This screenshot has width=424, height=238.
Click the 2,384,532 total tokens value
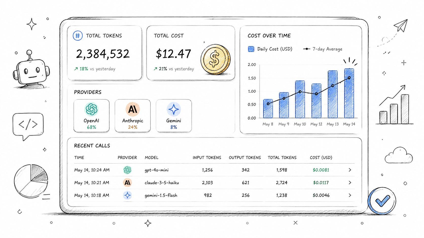pyautogui.click(x=103, y=54)
